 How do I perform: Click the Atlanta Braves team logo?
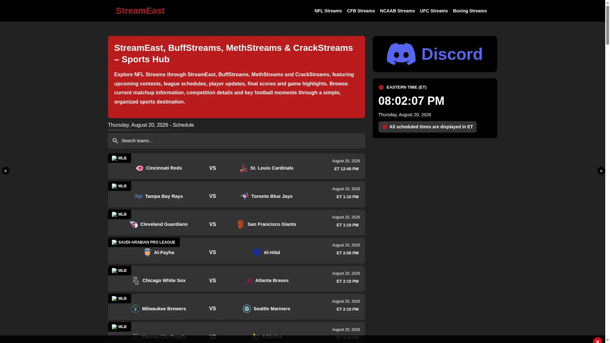[x=248, y=281]
